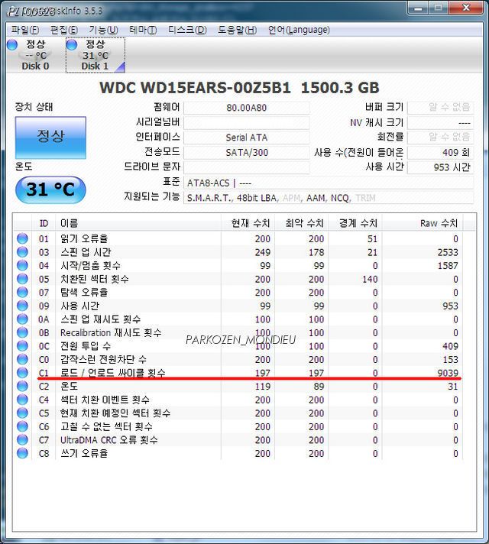Select the Disk 0 drive tab

click(35, 55)
